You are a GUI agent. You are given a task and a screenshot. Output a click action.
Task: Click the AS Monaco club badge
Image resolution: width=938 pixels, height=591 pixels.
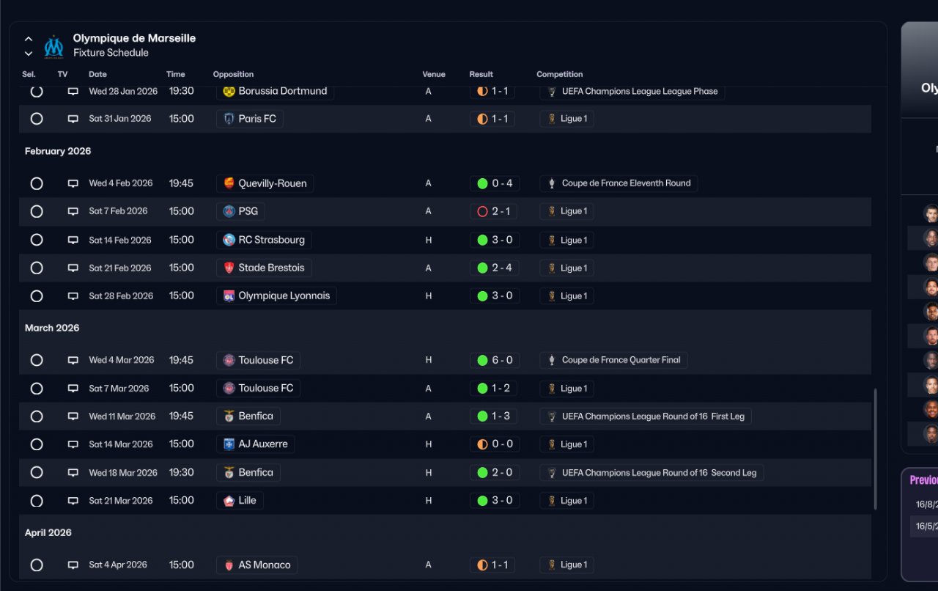(x=229, y=565)
